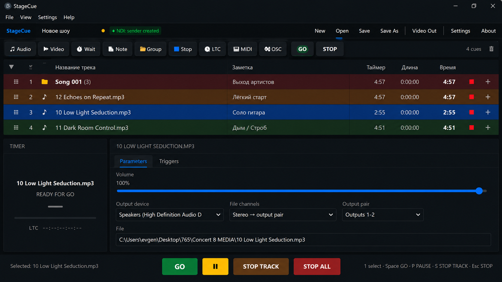Open the Settings menu in menu bar
The image size is (502, 282).
pyautogui.click(x=47, y=17)
